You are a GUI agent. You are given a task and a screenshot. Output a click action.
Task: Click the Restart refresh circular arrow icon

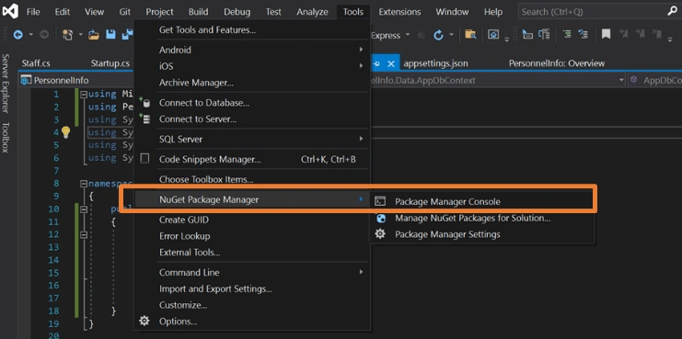(x=438, y=35)
